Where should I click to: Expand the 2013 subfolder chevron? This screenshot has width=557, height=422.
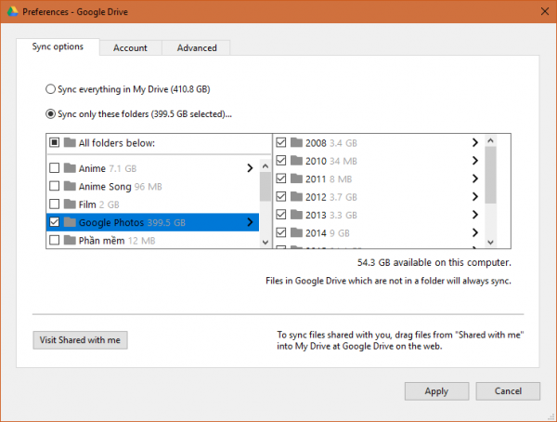474,215
